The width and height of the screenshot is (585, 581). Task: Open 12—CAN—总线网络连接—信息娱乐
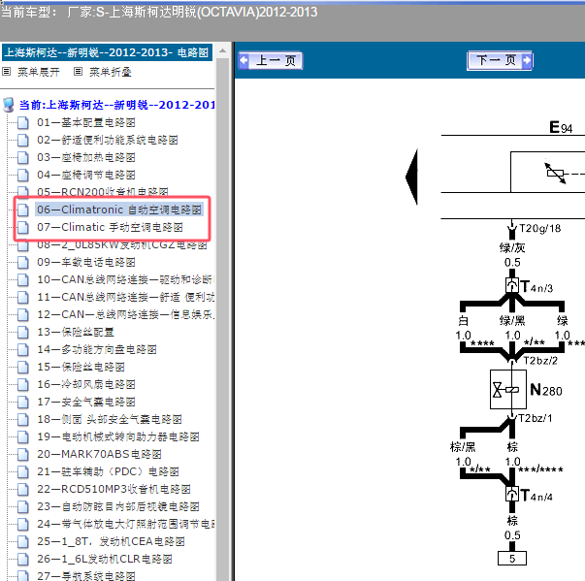coord(125,314)
